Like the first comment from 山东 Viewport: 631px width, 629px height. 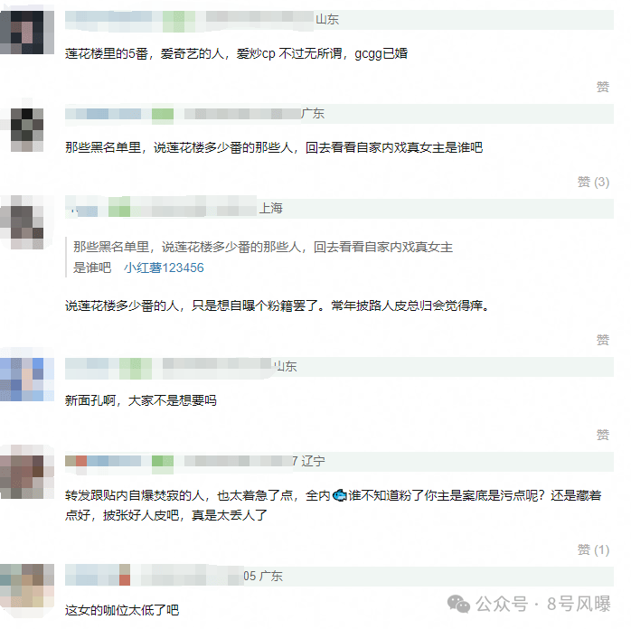(x=602, y=87)
